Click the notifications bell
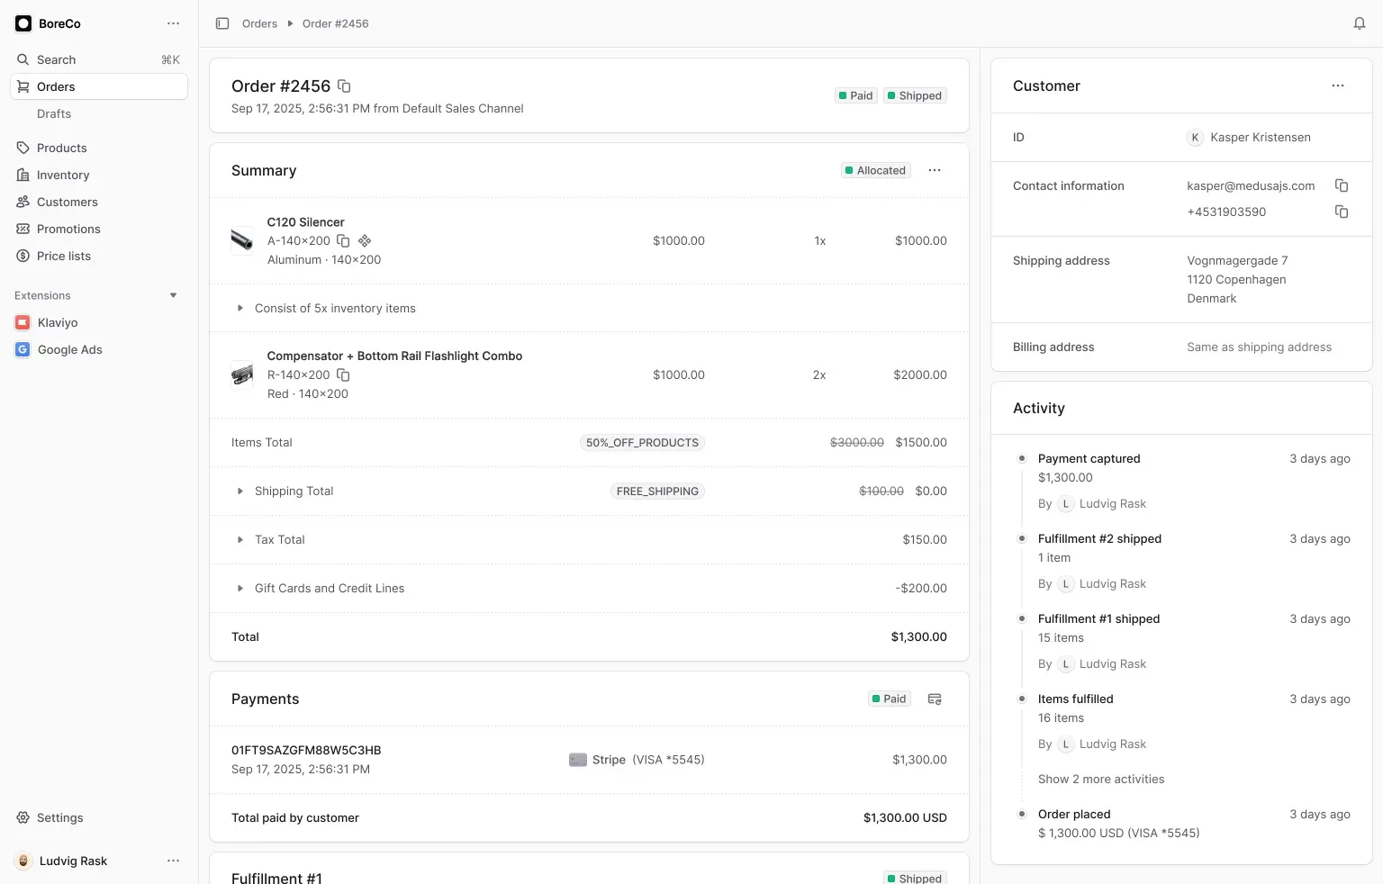Viewport: 1383px width, 884px height. coord(1359,23)
